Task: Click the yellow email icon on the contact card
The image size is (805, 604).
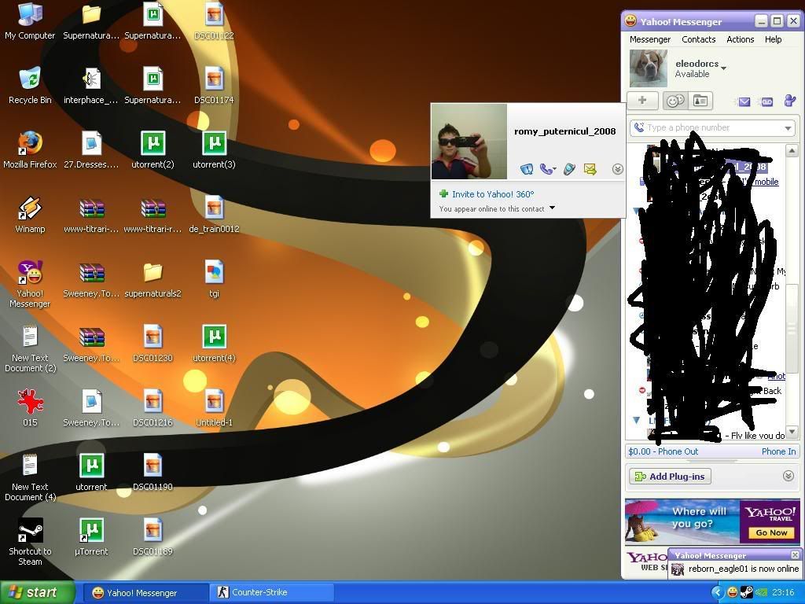Action: coord(590,169)
